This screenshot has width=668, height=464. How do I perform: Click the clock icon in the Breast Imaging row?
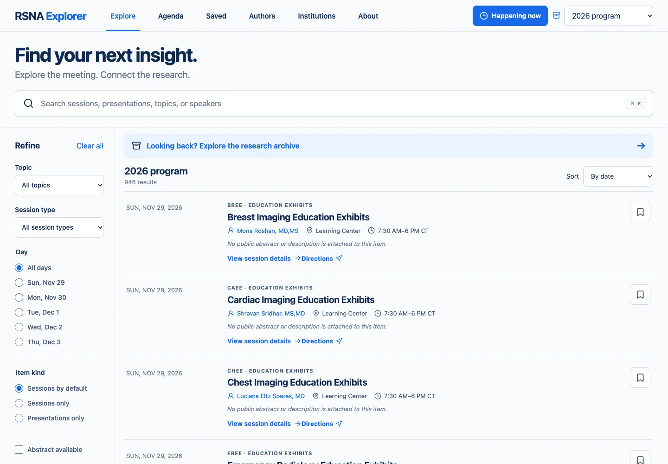371,231
